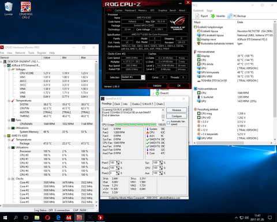Click the CPU speed percentage spinner in SpeedFan
This screenshot has height=222, width=277.
[x=161, y=168]
